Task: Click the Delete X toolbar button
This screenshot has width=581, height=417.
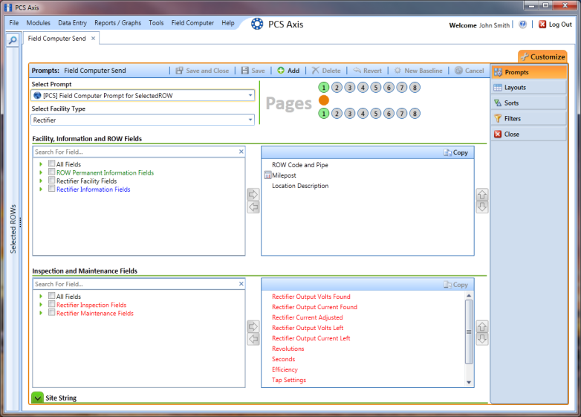Action: click(x=326, y=71)
